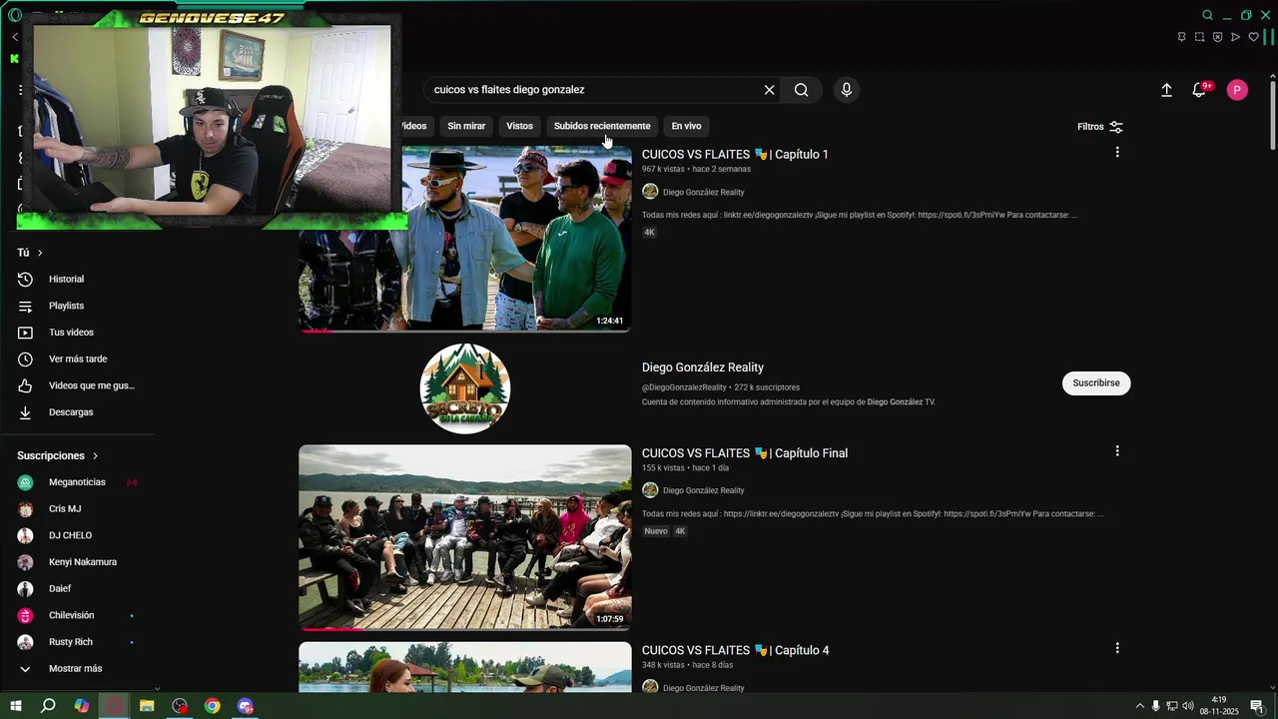
Task: Open Diego González Reality channel logo
Action: [x=465, y=388]
